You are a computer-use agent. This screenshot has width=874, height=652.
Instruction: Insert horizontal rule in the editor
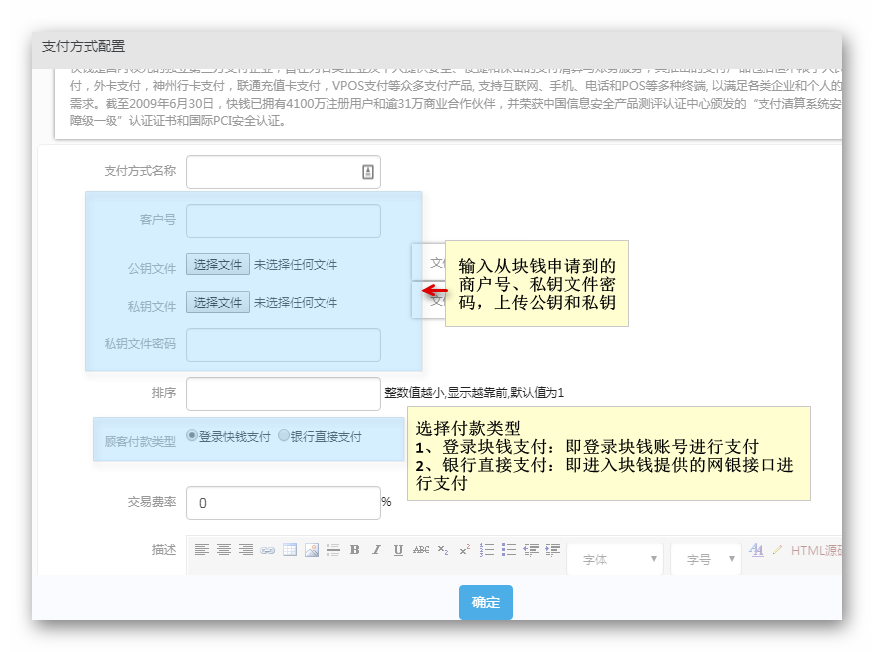pyautogui.click(x=333, y=550)
